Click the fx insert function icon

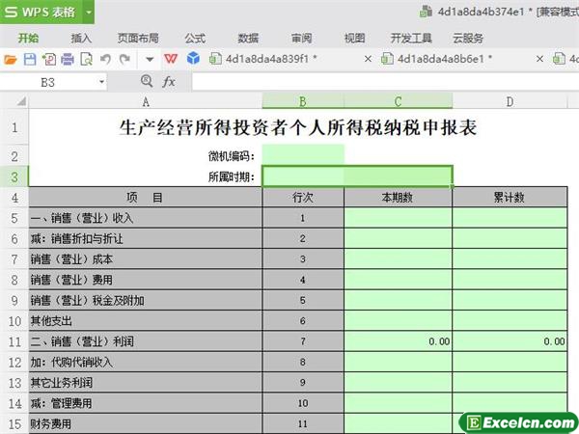click(x=169, y=81)
